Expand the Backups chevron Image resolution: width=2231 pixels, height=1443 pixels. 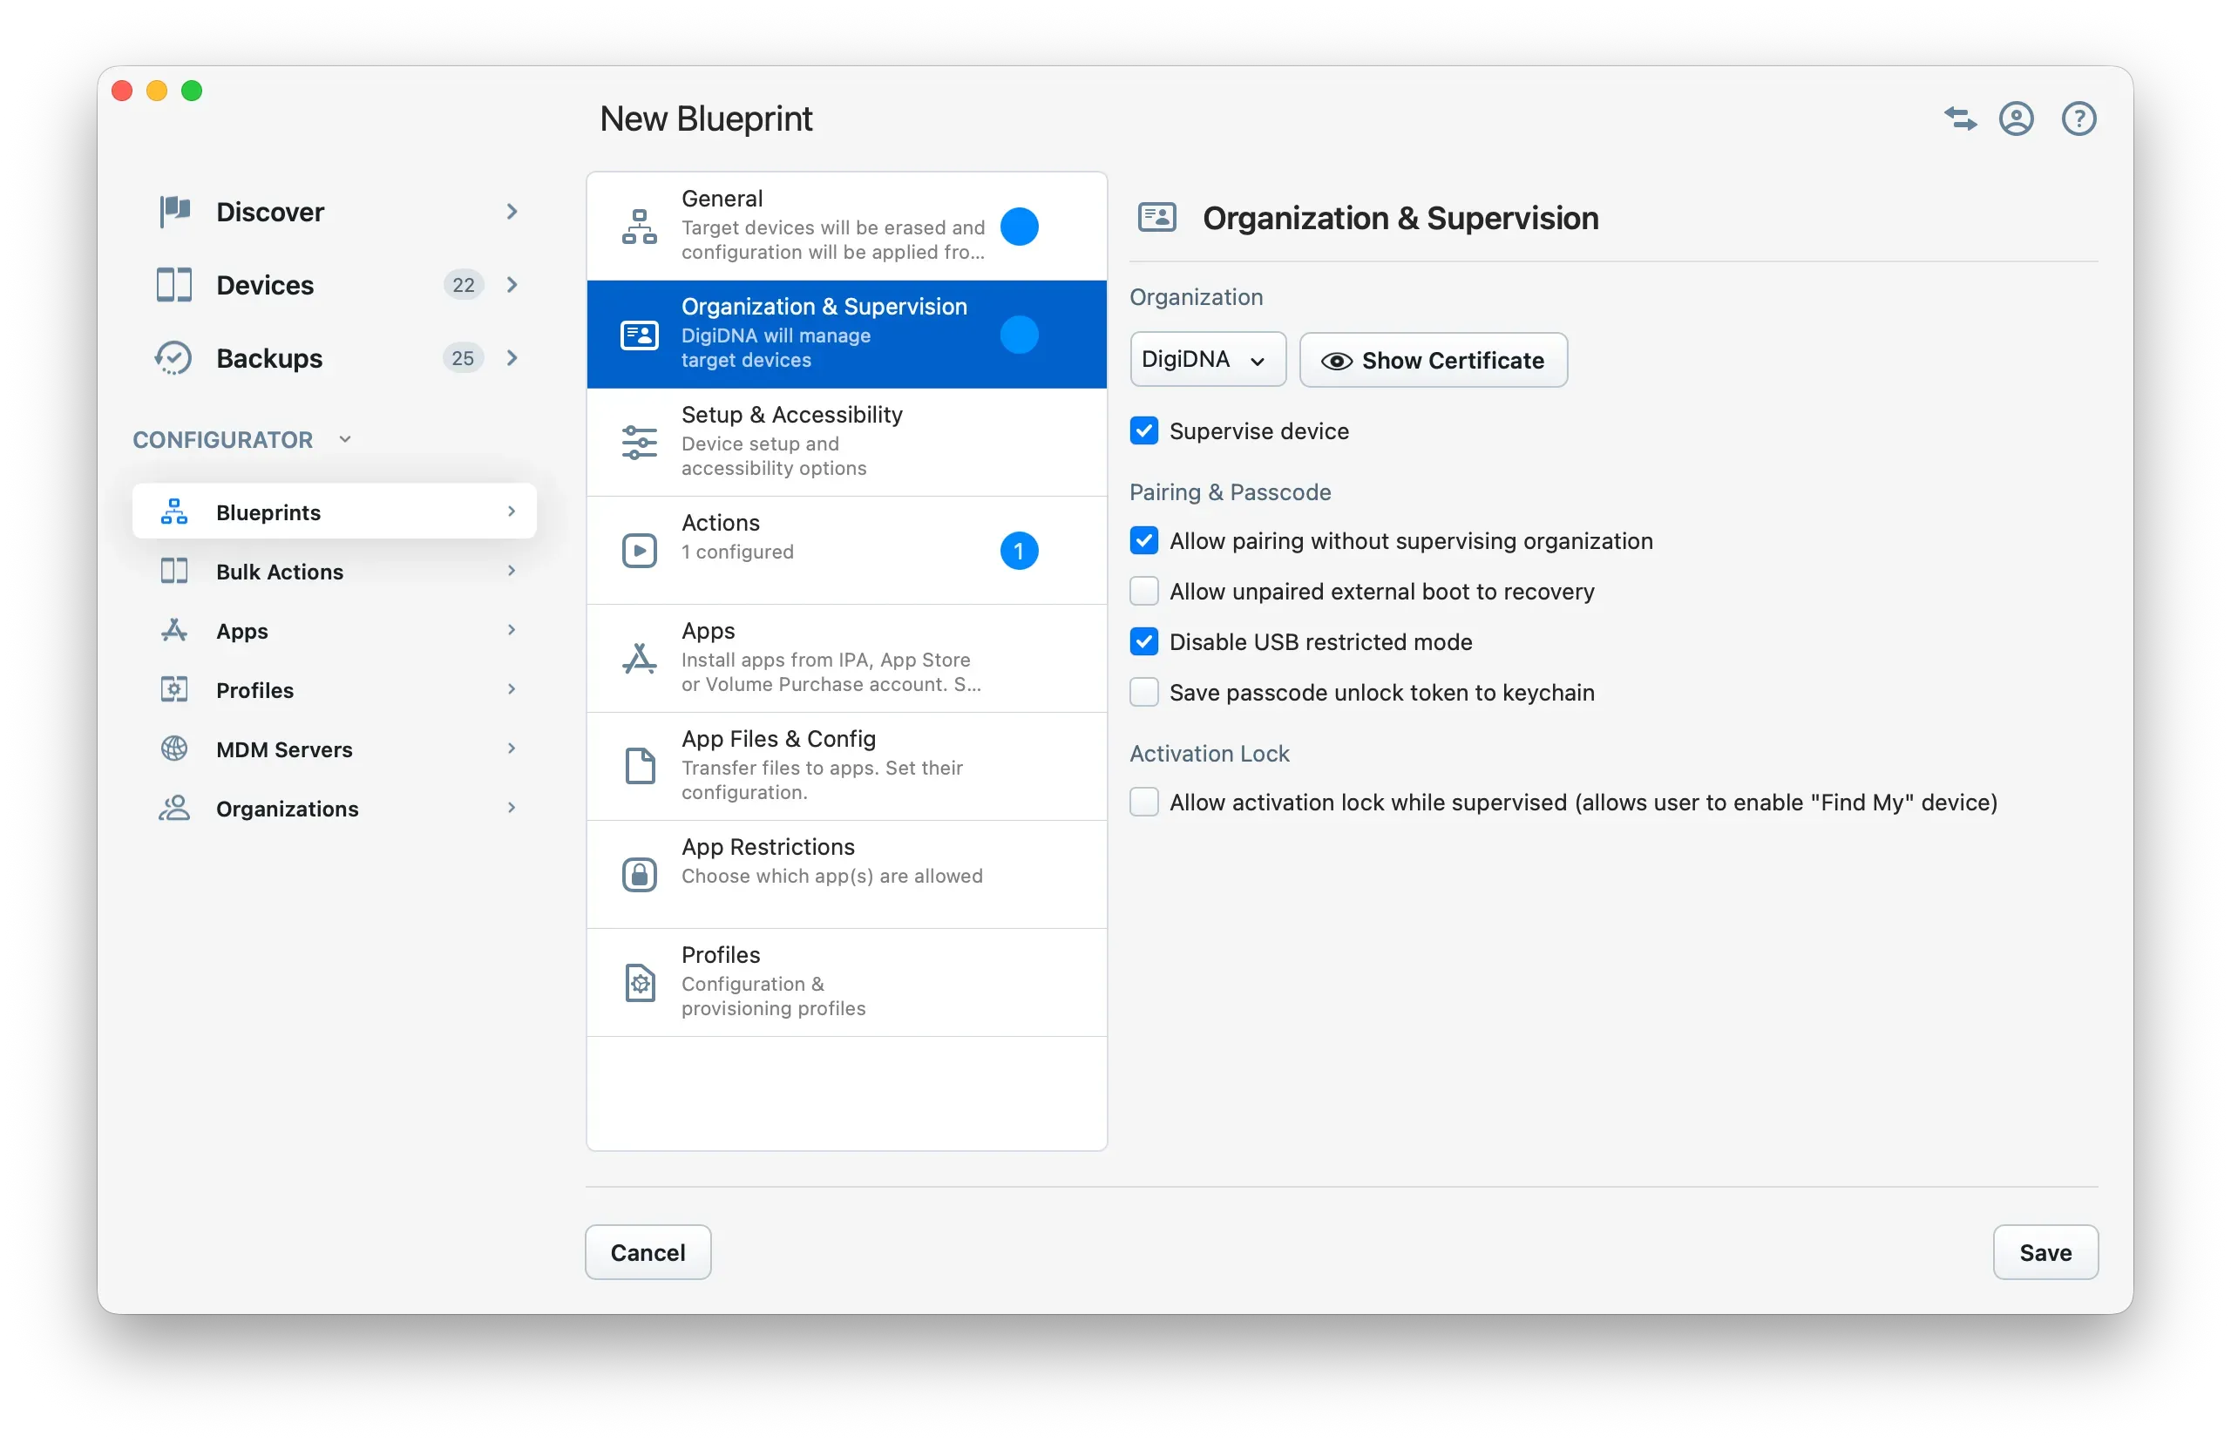point(512,358)
